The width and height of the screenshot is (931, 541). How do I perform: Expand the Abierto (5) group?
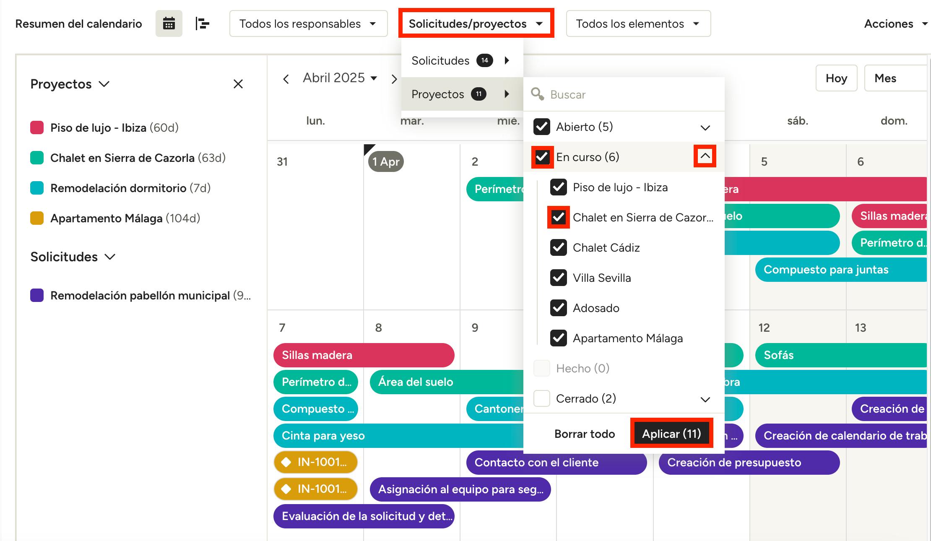tap(705, 127)
